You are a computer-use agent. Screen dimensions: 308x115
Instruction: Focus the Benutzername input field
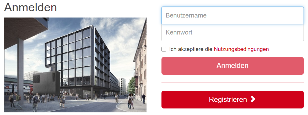tap(232, 15)
